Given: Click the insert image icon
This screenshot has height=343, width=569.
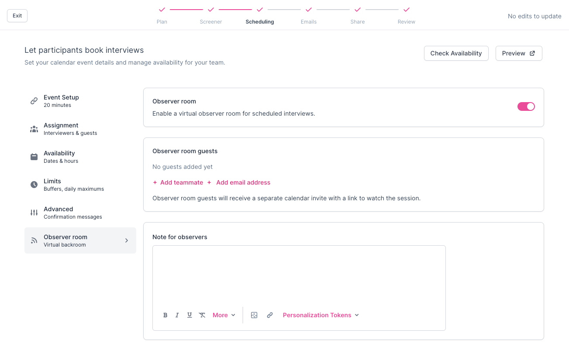Looking at the screenshot, I should 254,315.
